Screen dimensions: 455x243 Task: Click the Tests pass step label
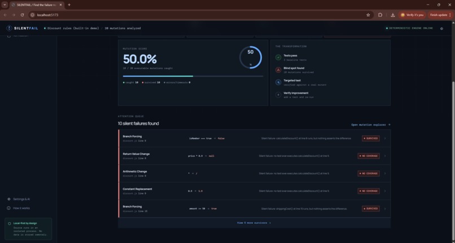tap(290, 56)
